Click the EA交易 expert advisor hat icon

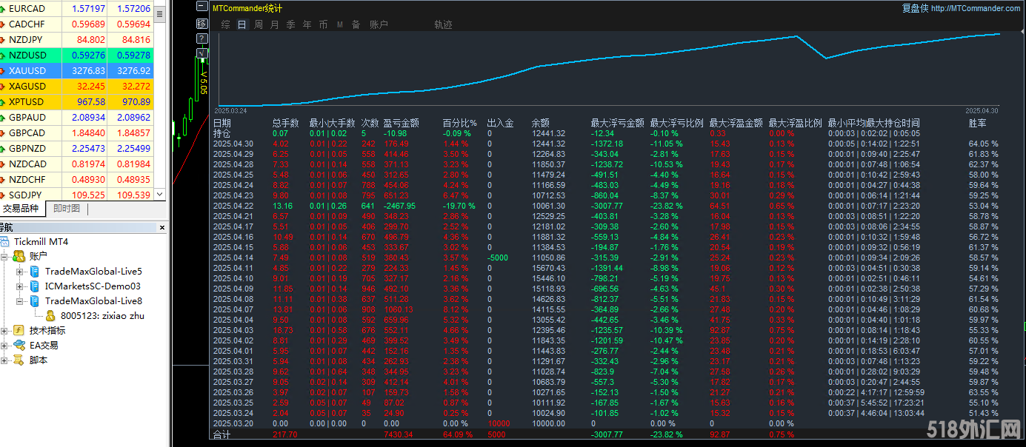point(19,346)
